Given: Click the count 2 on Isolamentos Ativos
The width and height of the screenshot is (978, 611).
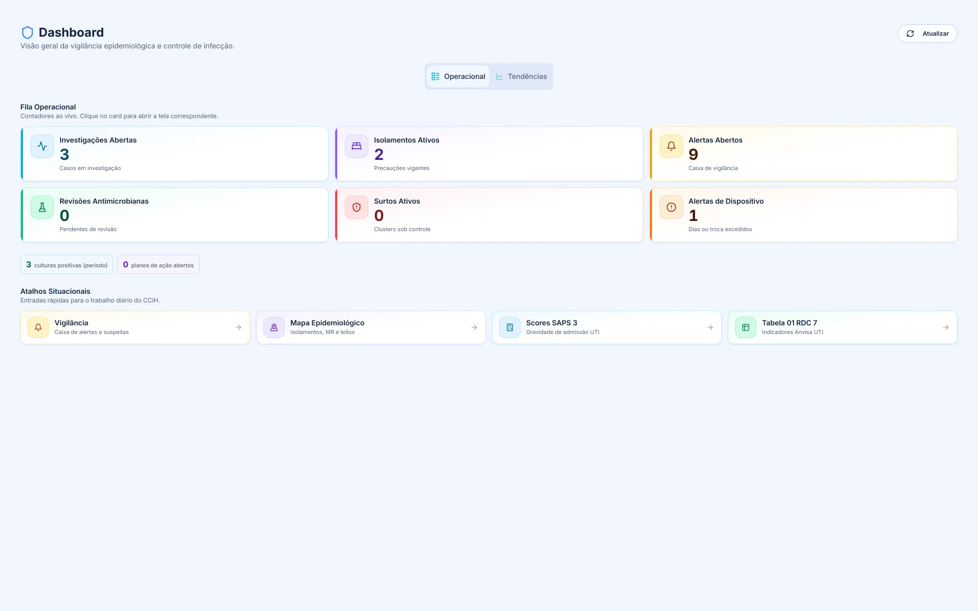Looking at the screenshot, I should click(378, 154).
